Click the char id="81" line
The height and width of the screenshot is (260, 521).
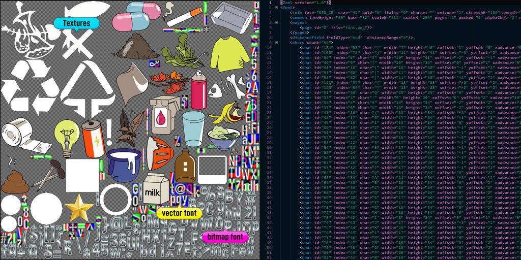tap(410, 92)
